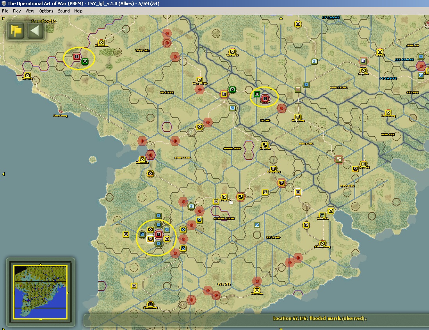Image resolution: width=429 pixels, height=330 pixels.
Task: Open the Sound menu
Action: tap(64, 11)
